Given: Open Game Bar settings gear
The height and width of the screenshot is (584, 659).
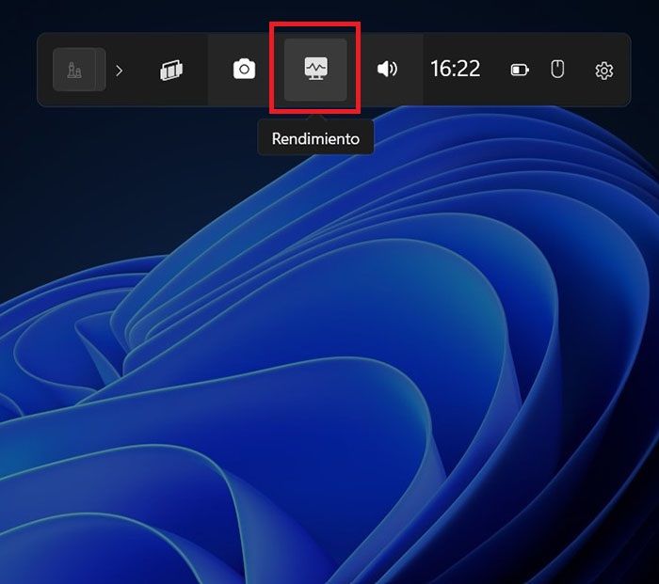Looking at the screenshot, I should pos(604,71).
